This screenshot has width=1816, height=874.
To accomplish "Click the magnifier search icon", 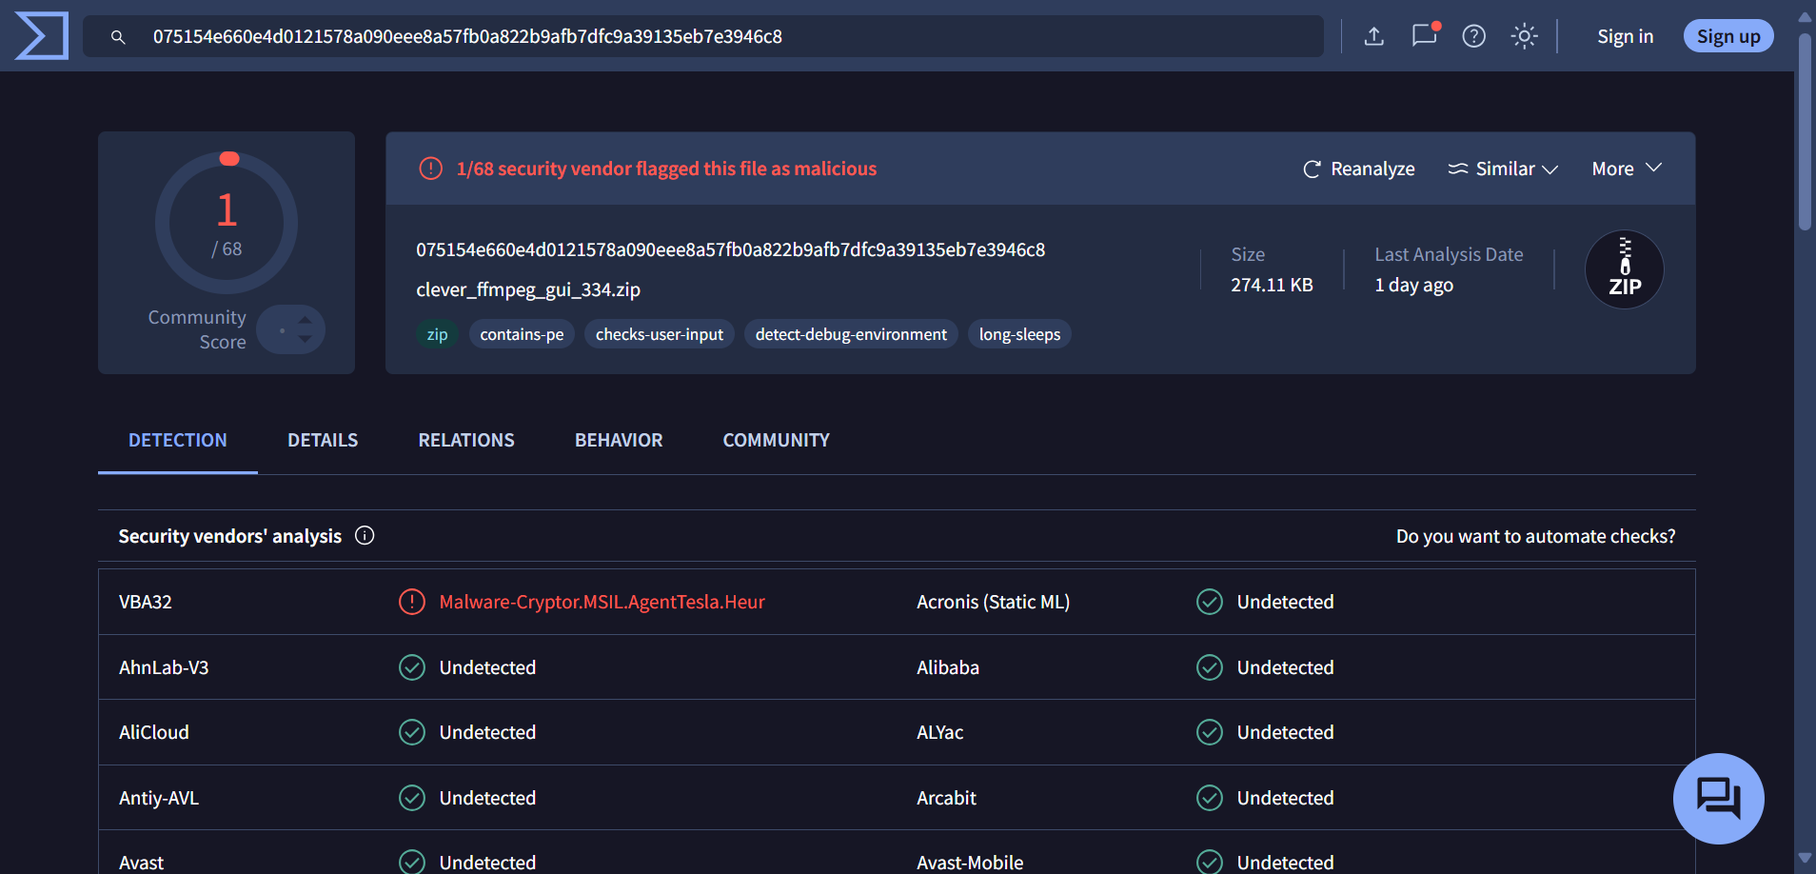I will (118, 37).
